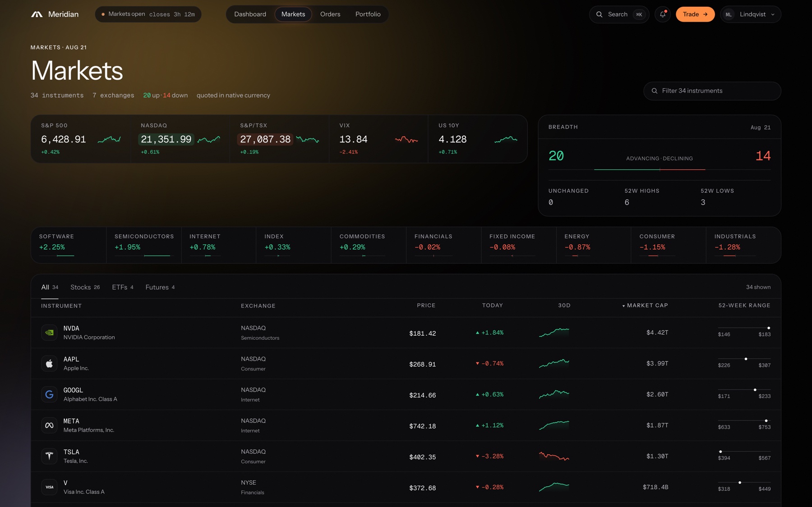Click the ML user avatar
The width and height of the screenshot is (812, 507).
pyautogui.click(x=729, y=14)
